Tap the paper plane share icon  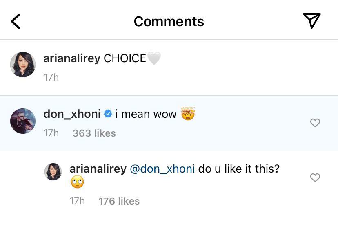[311, 21]
